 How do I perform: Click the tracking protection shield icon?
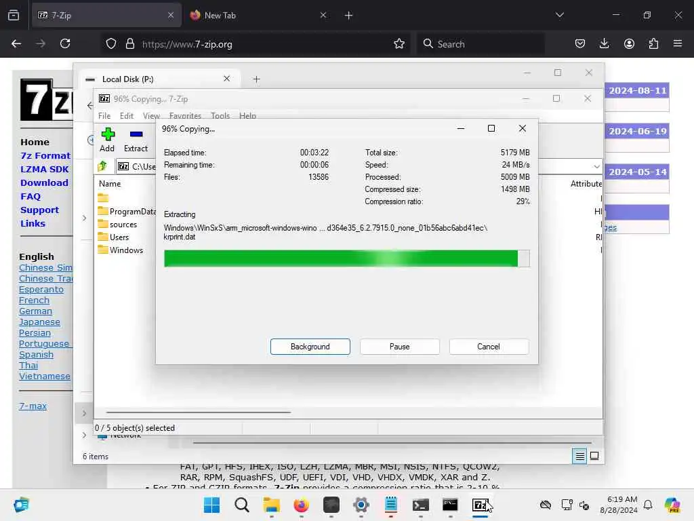click(111, 44)
